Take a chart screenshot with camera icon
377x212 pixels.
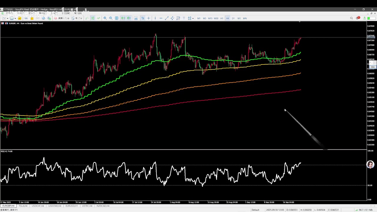coord(136,18)
